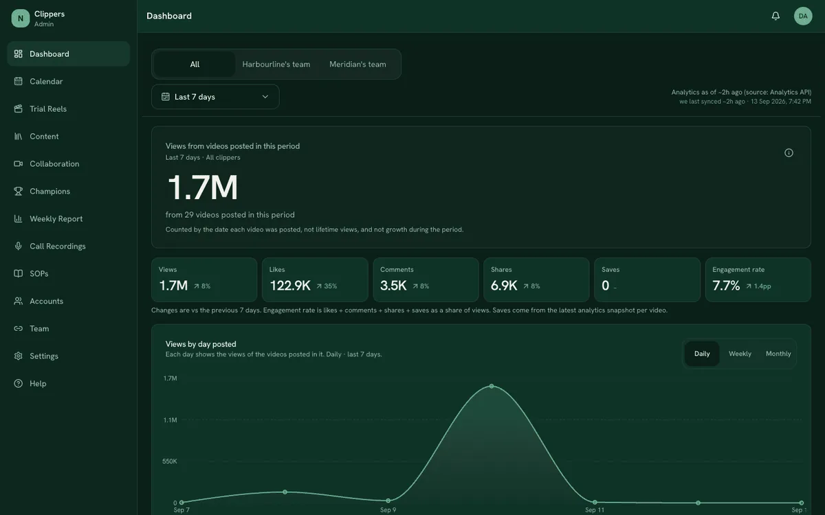This screenshot has width=825, height=515.
Task: Click the Engagement rate trend arrow icon
Action: 749,286
